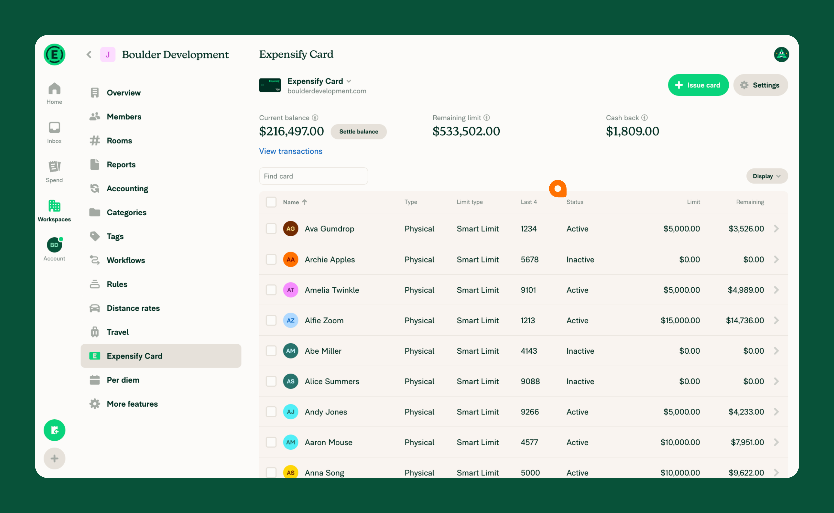Open Amelia Twinkle row chevron
This screenshot has width=834, height=513.
(776, 290)
